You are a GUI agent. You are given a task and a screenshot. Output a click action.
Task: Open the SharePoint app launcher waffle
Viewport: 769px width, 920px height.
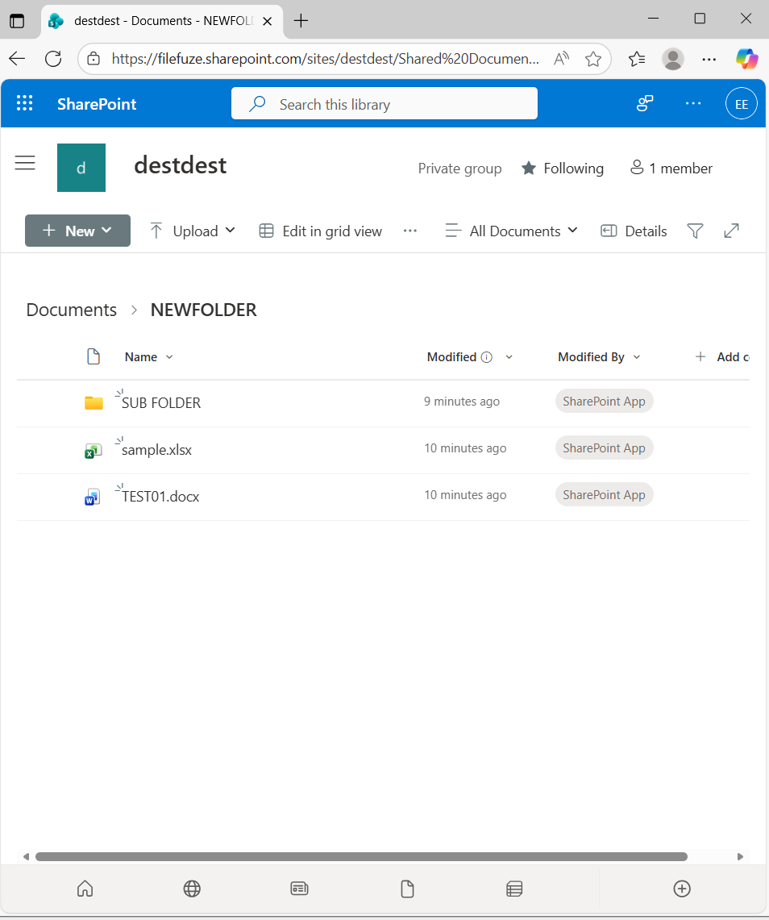click(25, 103)
